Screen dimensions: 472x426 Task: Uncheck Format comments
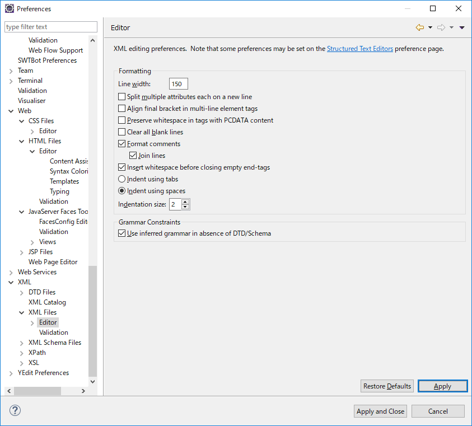pos(121,144)
